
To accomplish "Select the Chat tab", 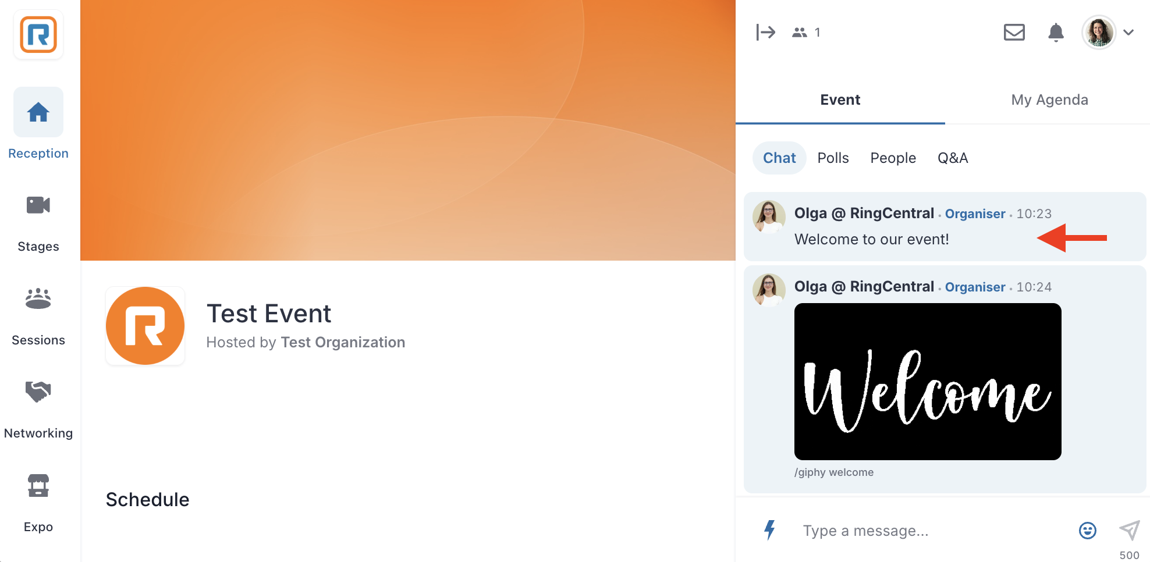I will click(779, 158).
